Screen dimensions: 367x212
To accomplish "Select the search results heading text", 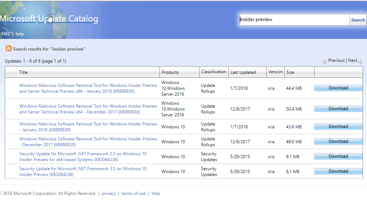I will pos(49,49).
